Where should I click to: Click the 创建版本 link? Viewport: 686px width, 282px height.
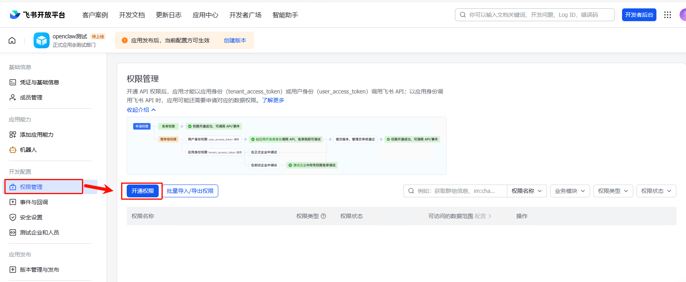(x=235, y=40)
